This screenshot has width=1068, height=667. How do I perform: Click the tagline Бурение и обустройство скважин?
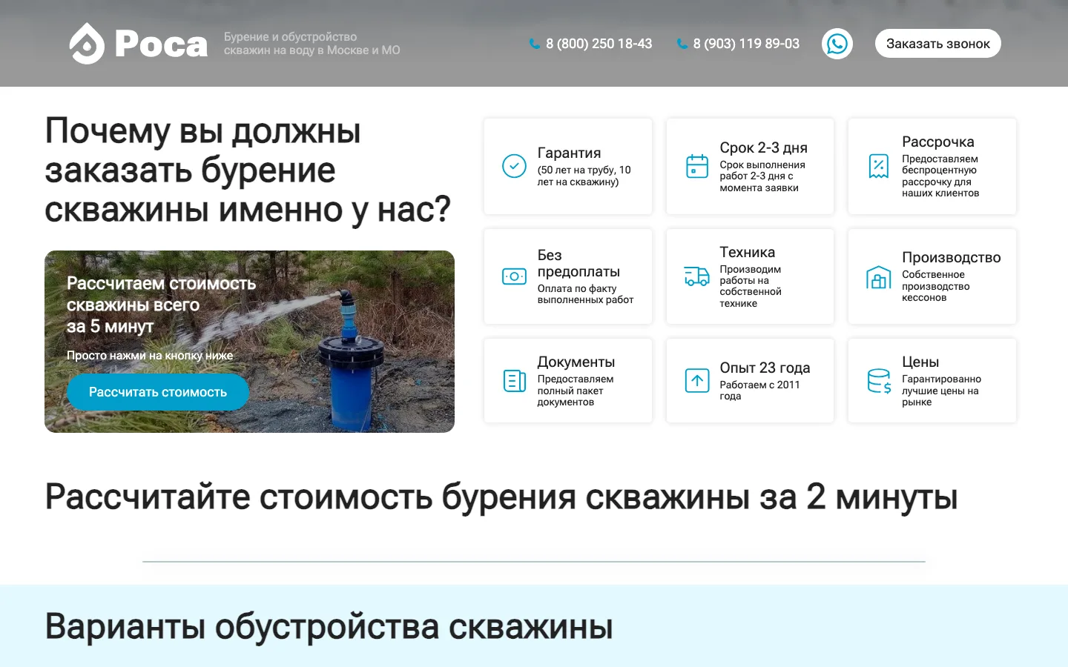click(311, 44)
